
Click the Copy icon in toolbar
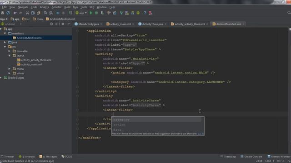pyautogui.click(x=33, y=13)
